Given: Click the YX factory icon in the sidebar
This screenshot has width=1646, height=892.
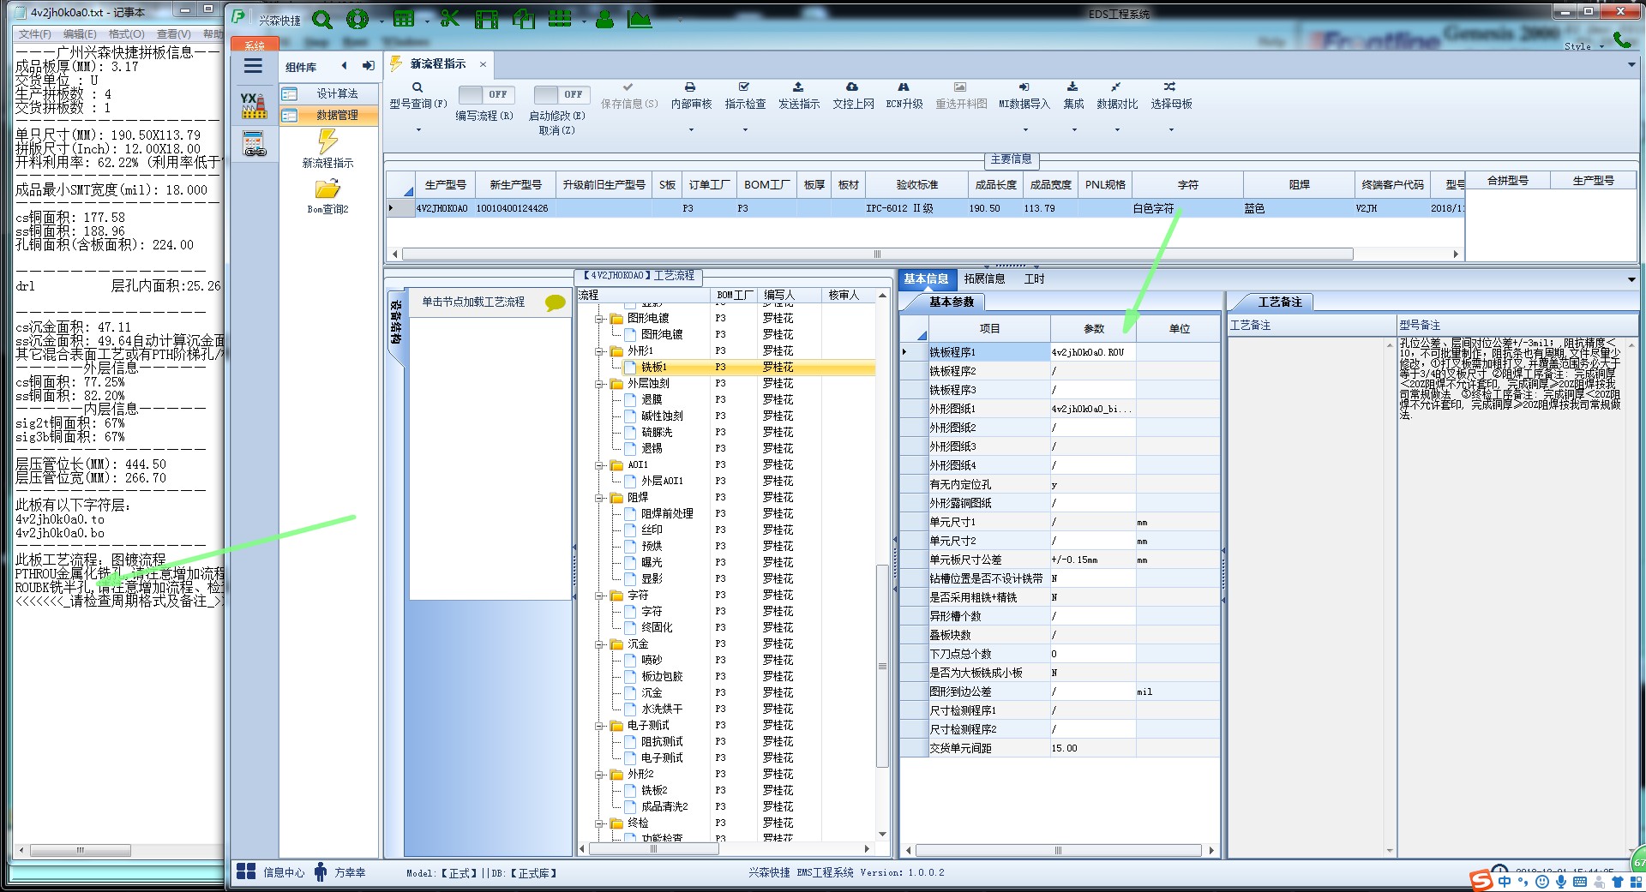Looking at the screenshot, I should pos(253,105).
